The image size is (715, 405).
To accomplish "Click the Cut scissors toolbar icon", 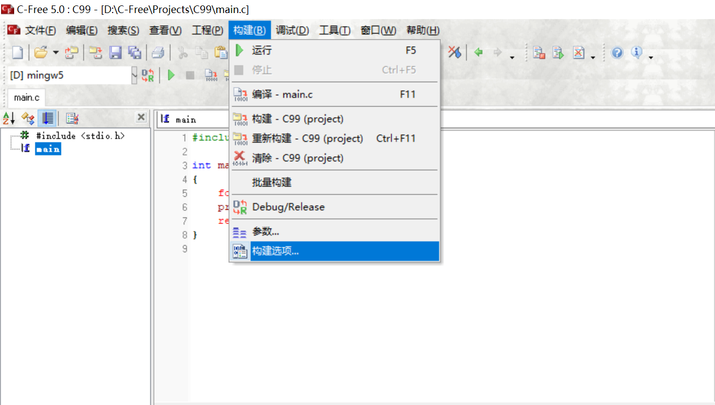I will tap(183, 53).
